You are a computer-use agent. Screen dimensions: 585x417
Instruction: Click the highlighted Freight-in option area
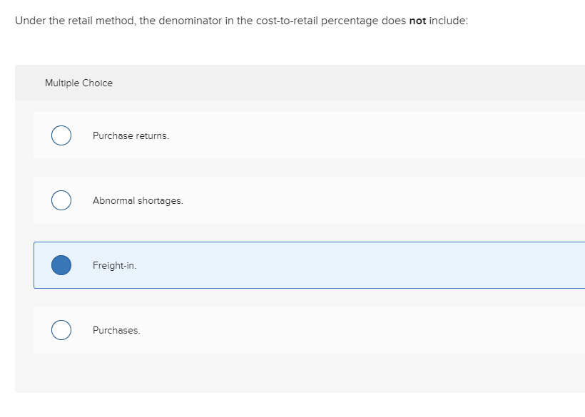point(285,265)
